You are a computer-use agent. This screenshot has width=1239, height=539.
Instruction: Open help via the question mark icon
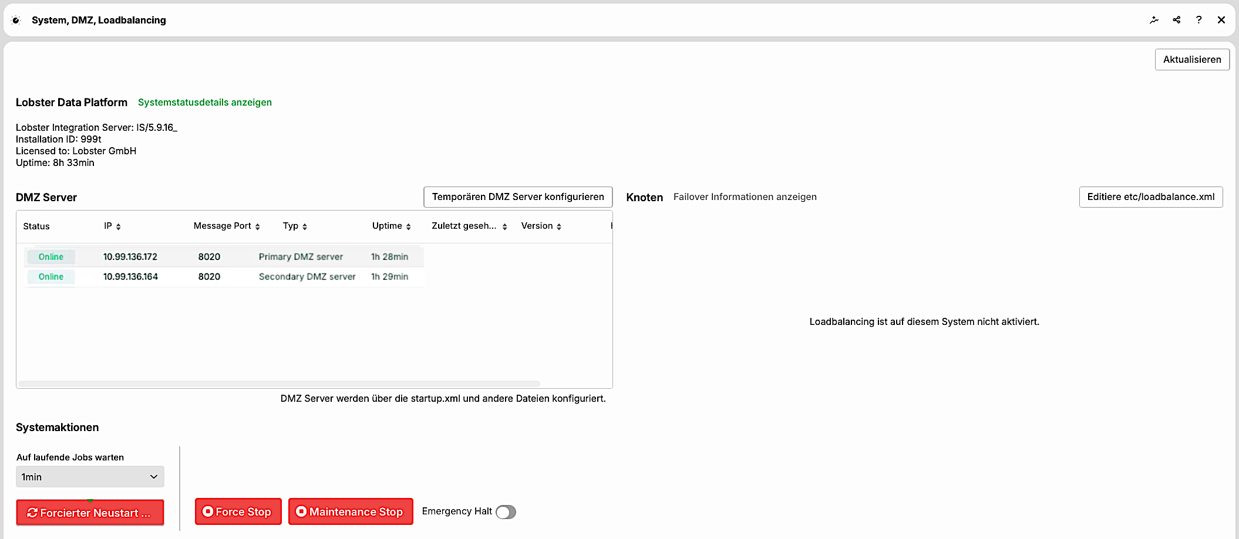click(x=1198, y=20)
